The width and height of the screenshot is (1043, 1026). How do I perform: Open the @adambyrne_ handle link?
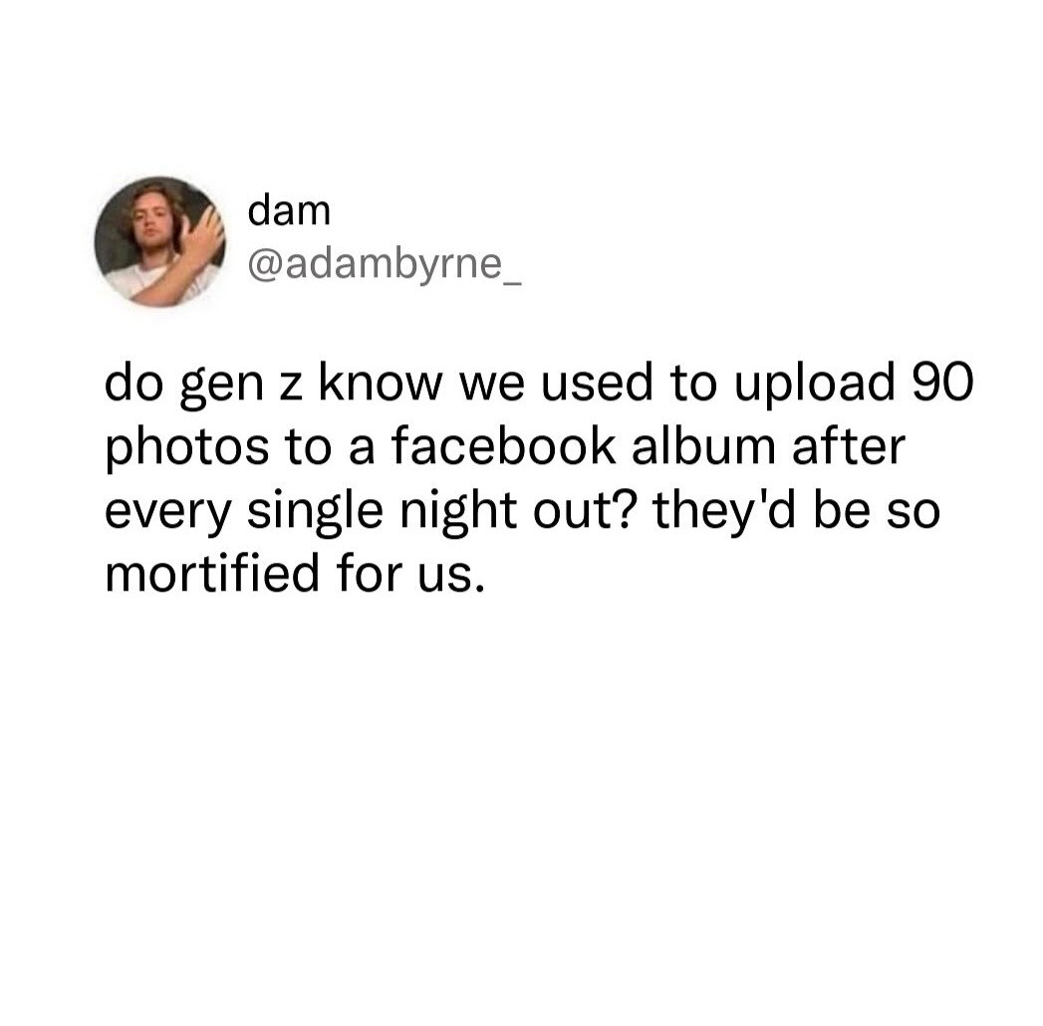[x=386, y=265]
